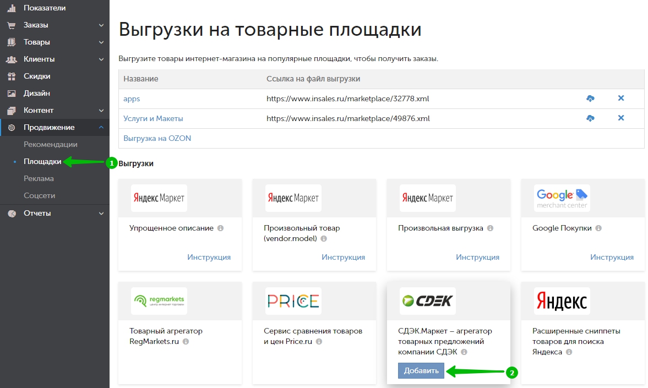Viewport: 648px width, 388px height.
Task: Click the CDEK logo
Action: [428, 301]
